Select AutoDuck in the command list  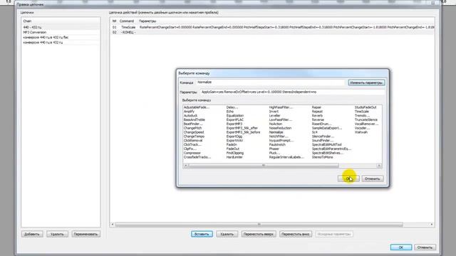pos(190,115)
